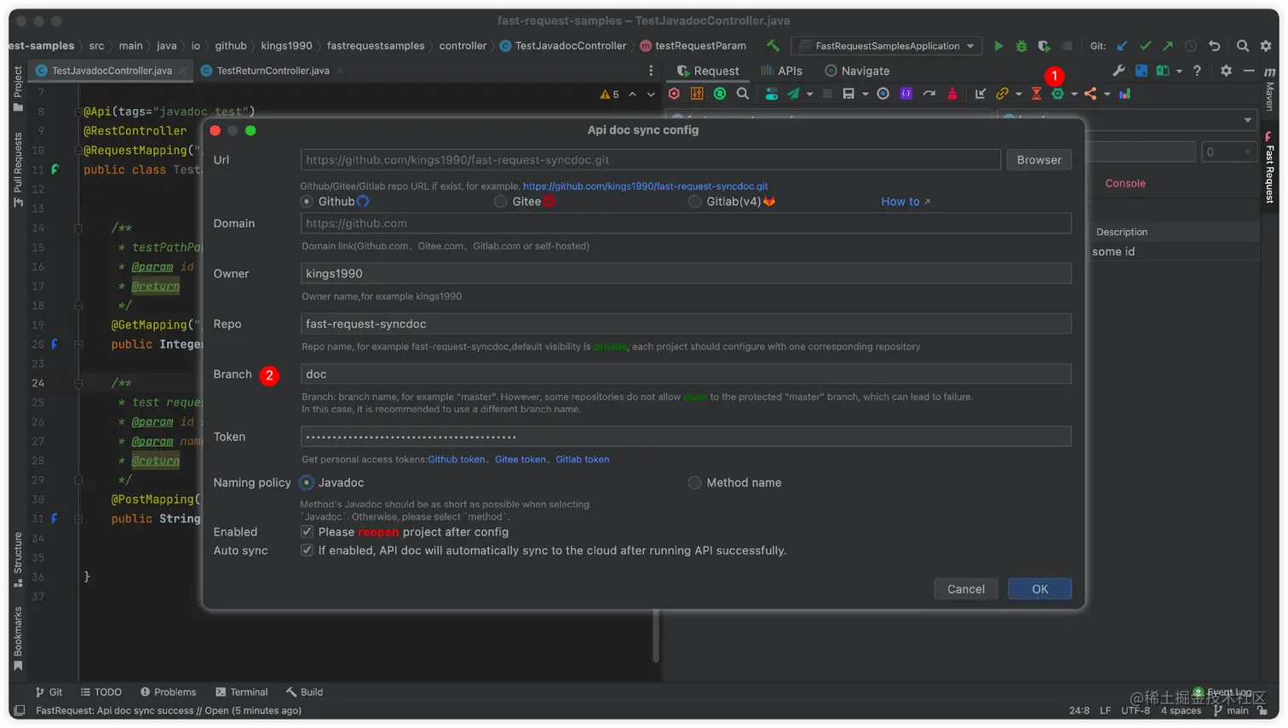The width and height of the screenshot is (1288, 728).
Task: Select the Github radio option
Action: 307,202
